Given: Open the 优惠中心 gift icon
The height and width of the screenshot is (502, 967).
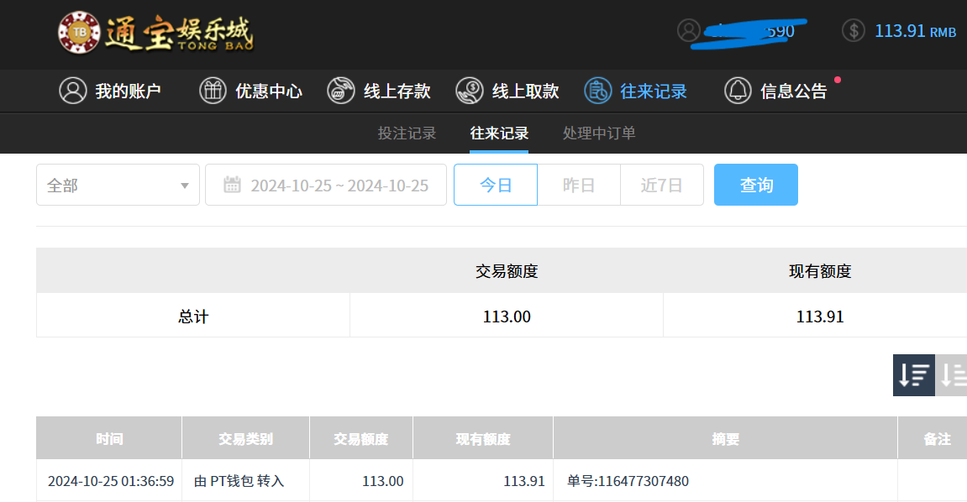Looking at the screenshot, I should [x=213, y=91].
